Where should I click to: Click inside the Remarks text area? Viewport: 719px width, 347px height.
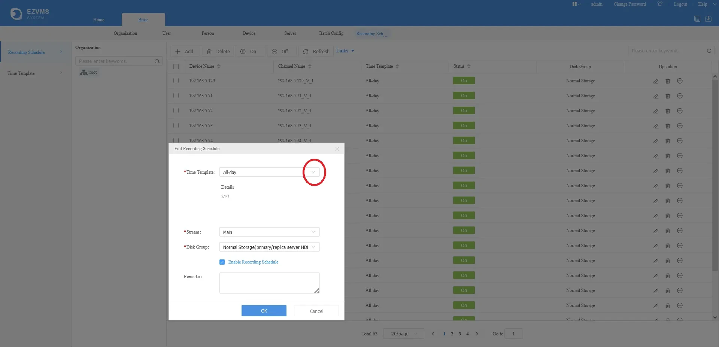click(270, 283)
